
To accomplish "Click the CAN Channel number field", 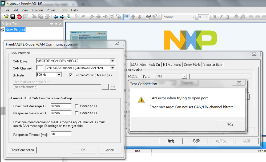I will 39,68.
